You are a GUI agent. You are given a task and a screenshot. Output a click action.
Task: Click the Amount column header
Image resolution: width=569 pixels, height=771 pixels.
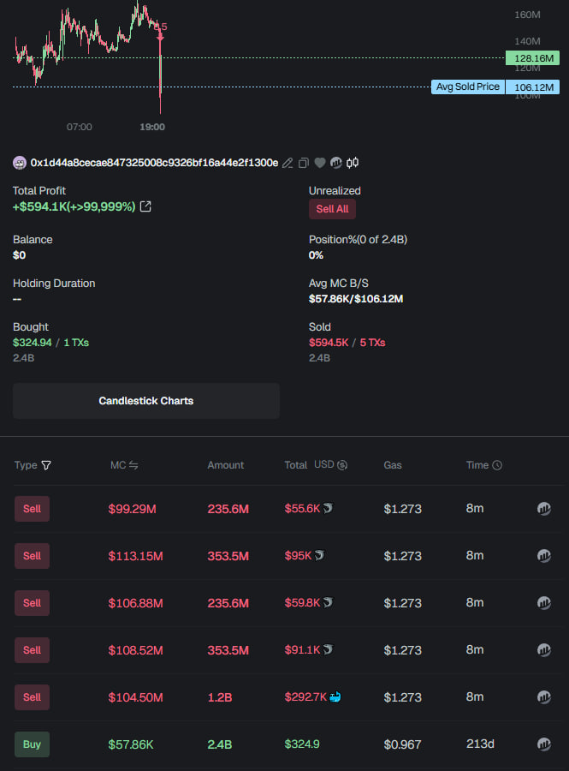click(225, 465)
